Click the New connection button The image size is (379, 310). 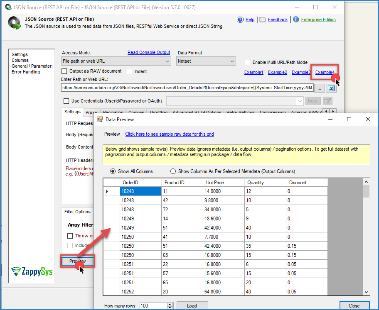click(x=313, y=101)
